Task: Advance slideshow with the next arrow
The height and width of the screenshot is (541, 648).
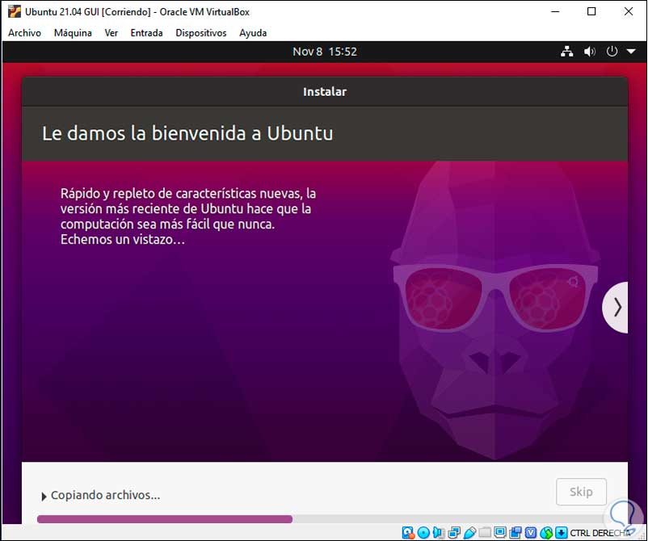Action: (616, 308)
